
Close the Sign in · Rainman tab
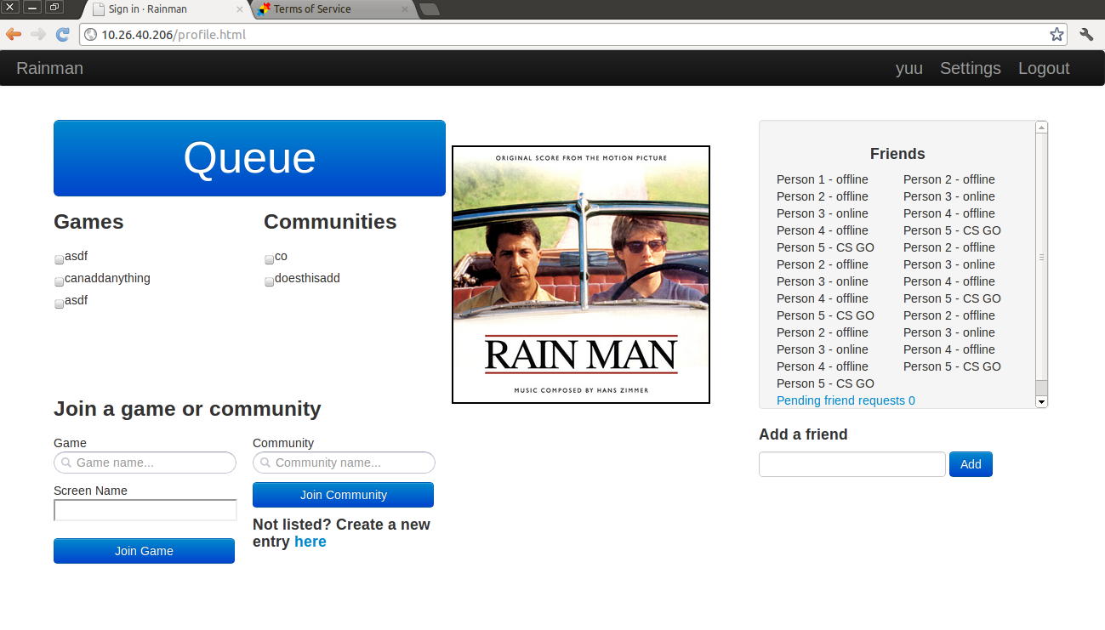tap(239, 9)
